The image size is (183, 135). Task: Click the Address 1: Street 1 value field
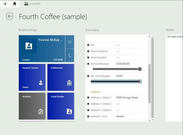127,98
